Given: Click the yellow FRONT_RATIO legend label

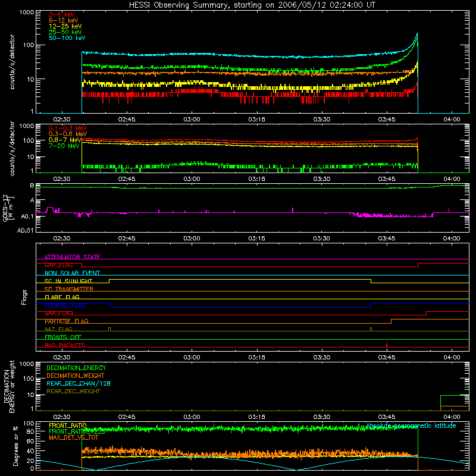Looking at the screenshot, I should 68,425.
